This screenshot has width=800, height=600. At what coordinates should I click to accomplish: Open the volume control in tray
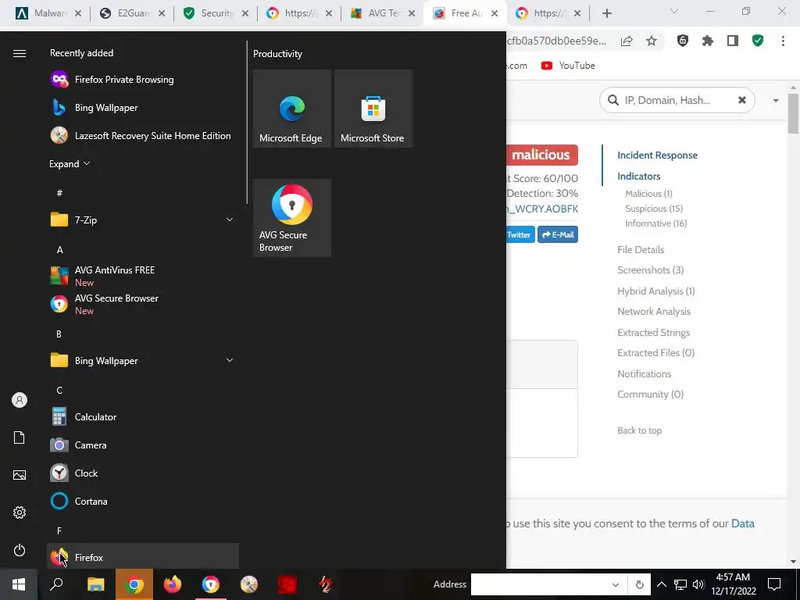coord(698,584)
